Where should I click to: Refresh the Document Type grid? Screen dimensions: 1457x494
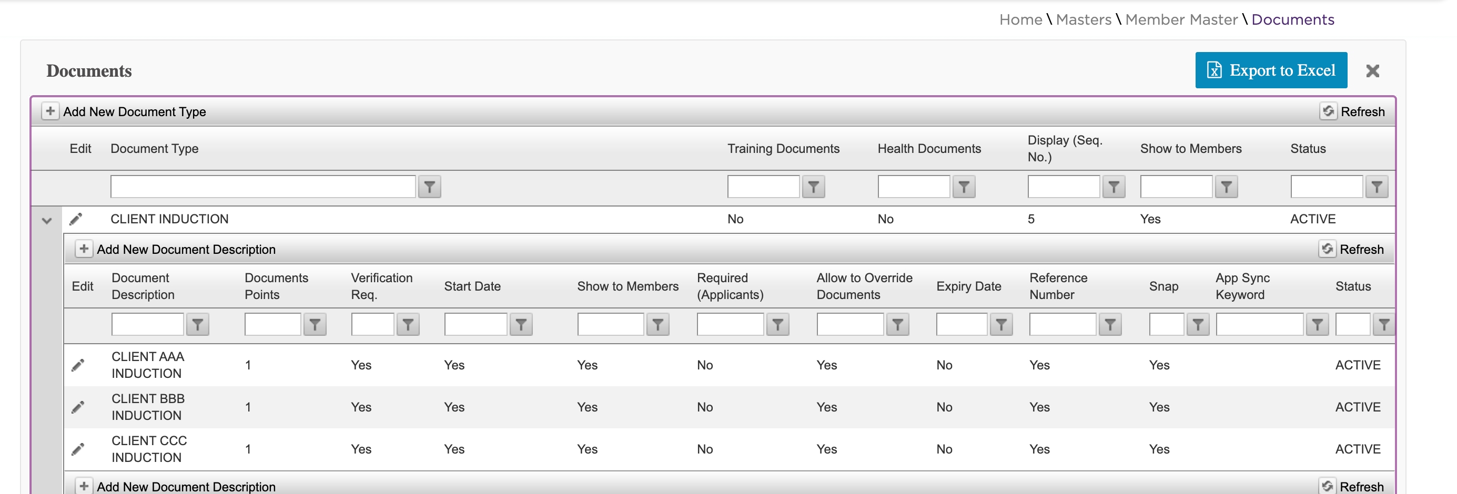point(1352,111)
